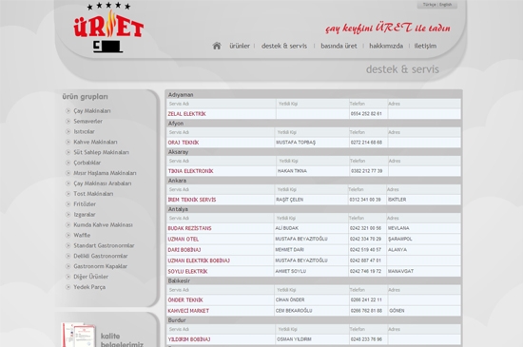Viewport: 523px width, 347px height.
Task: Open SOYLU ELEKTRİK service entry
Action: [187, 271]
